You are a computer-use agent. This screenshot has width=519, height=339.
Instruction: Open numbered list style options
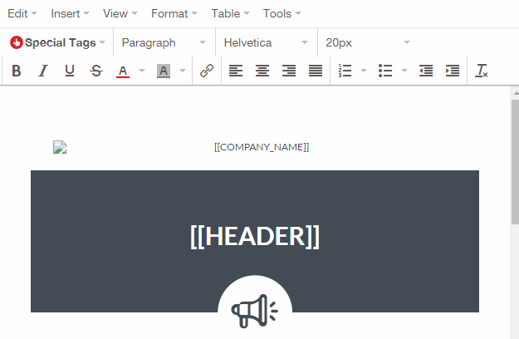364,71
